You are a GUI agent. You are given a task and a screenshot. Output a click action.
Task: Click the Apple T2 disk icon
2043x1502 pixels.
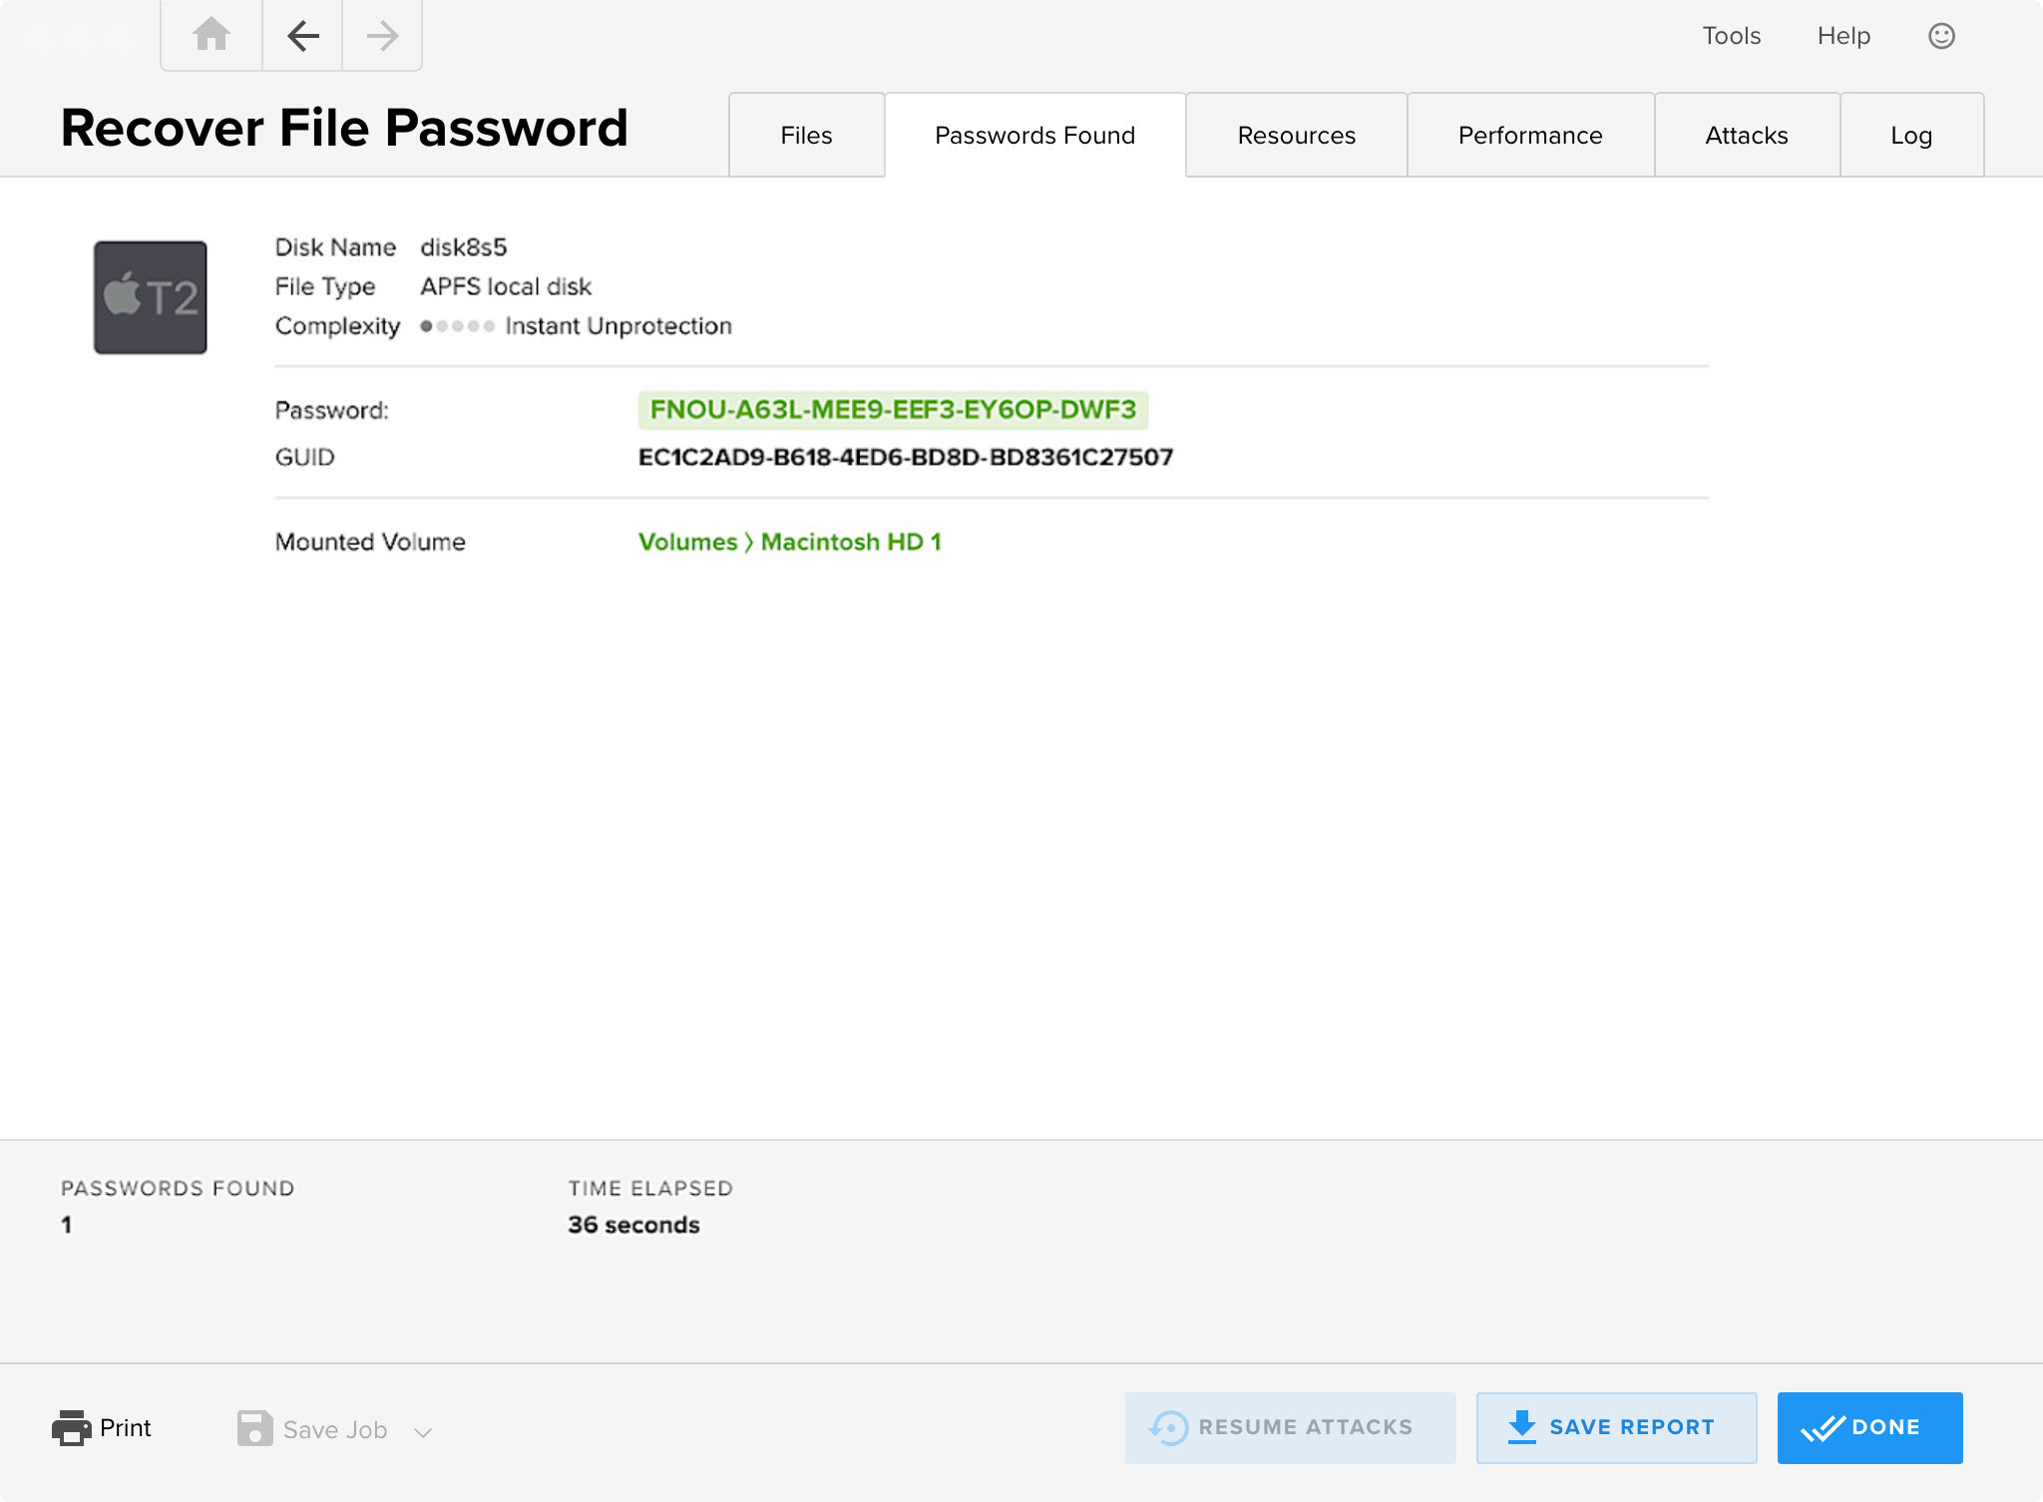(x=149, y=295)
